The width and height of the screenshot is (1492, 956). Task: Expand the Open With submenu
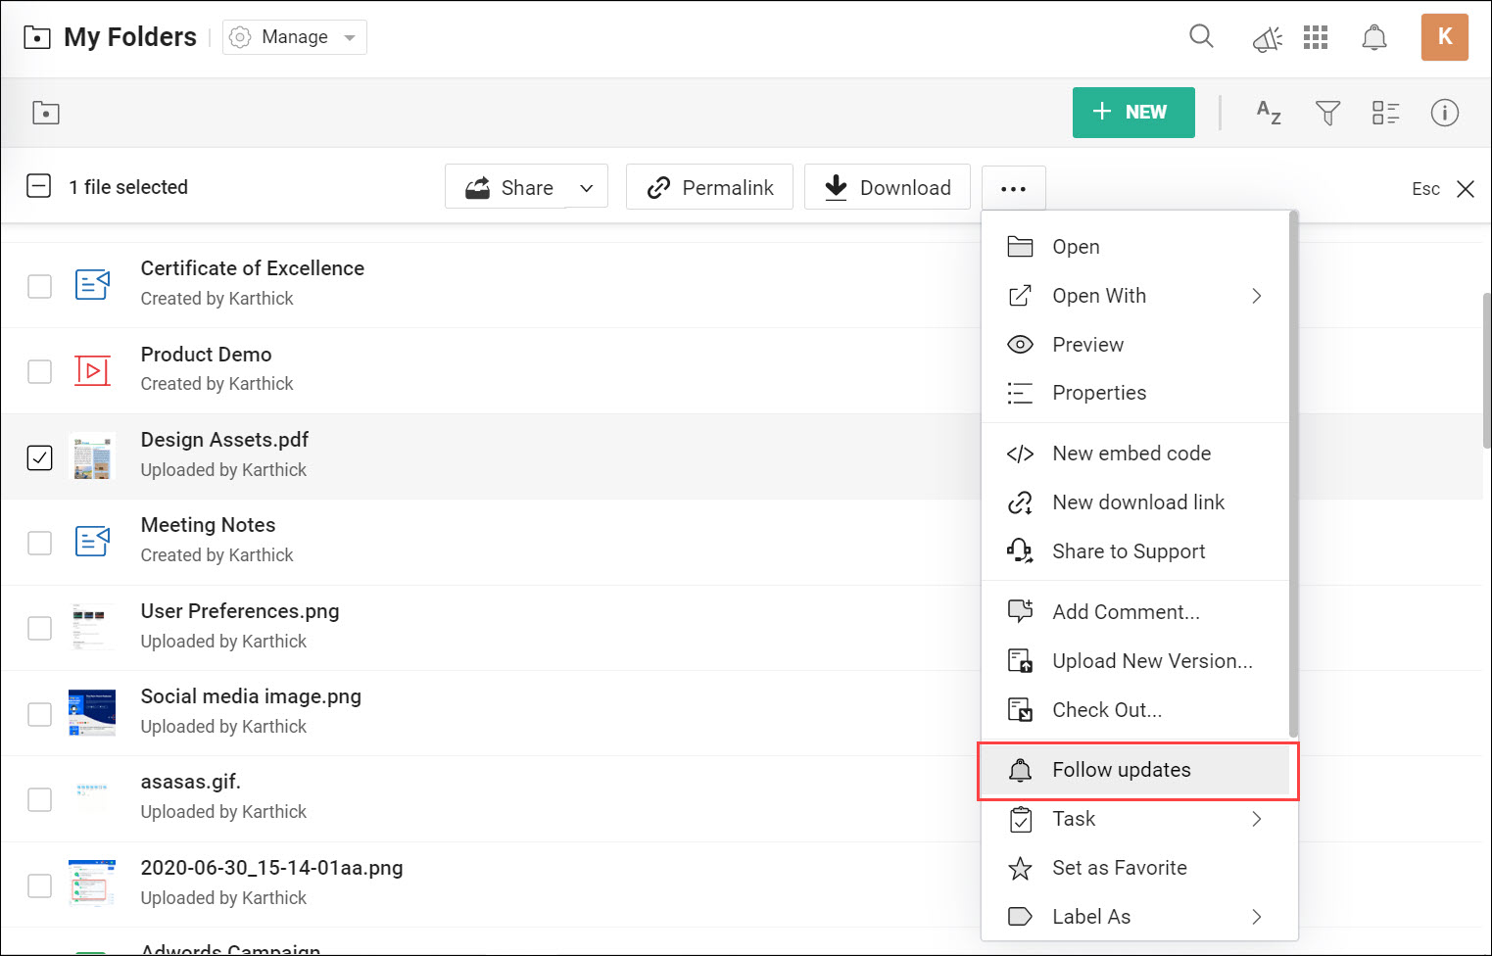click(x=1257, y=295)
